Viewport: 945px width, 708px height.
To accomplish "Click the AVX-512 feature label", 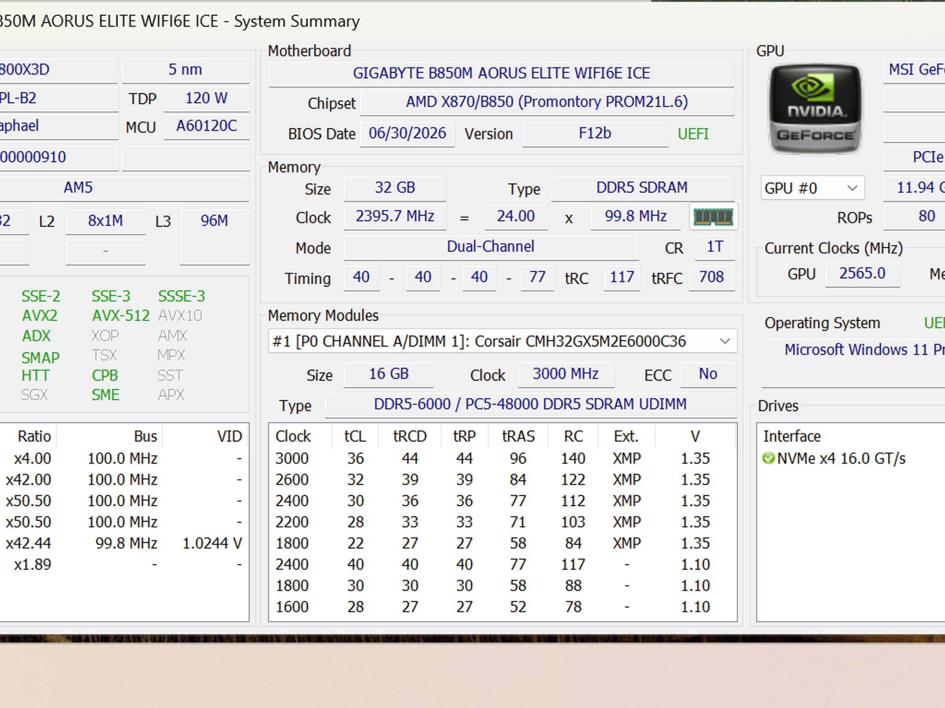I will 121,316.
